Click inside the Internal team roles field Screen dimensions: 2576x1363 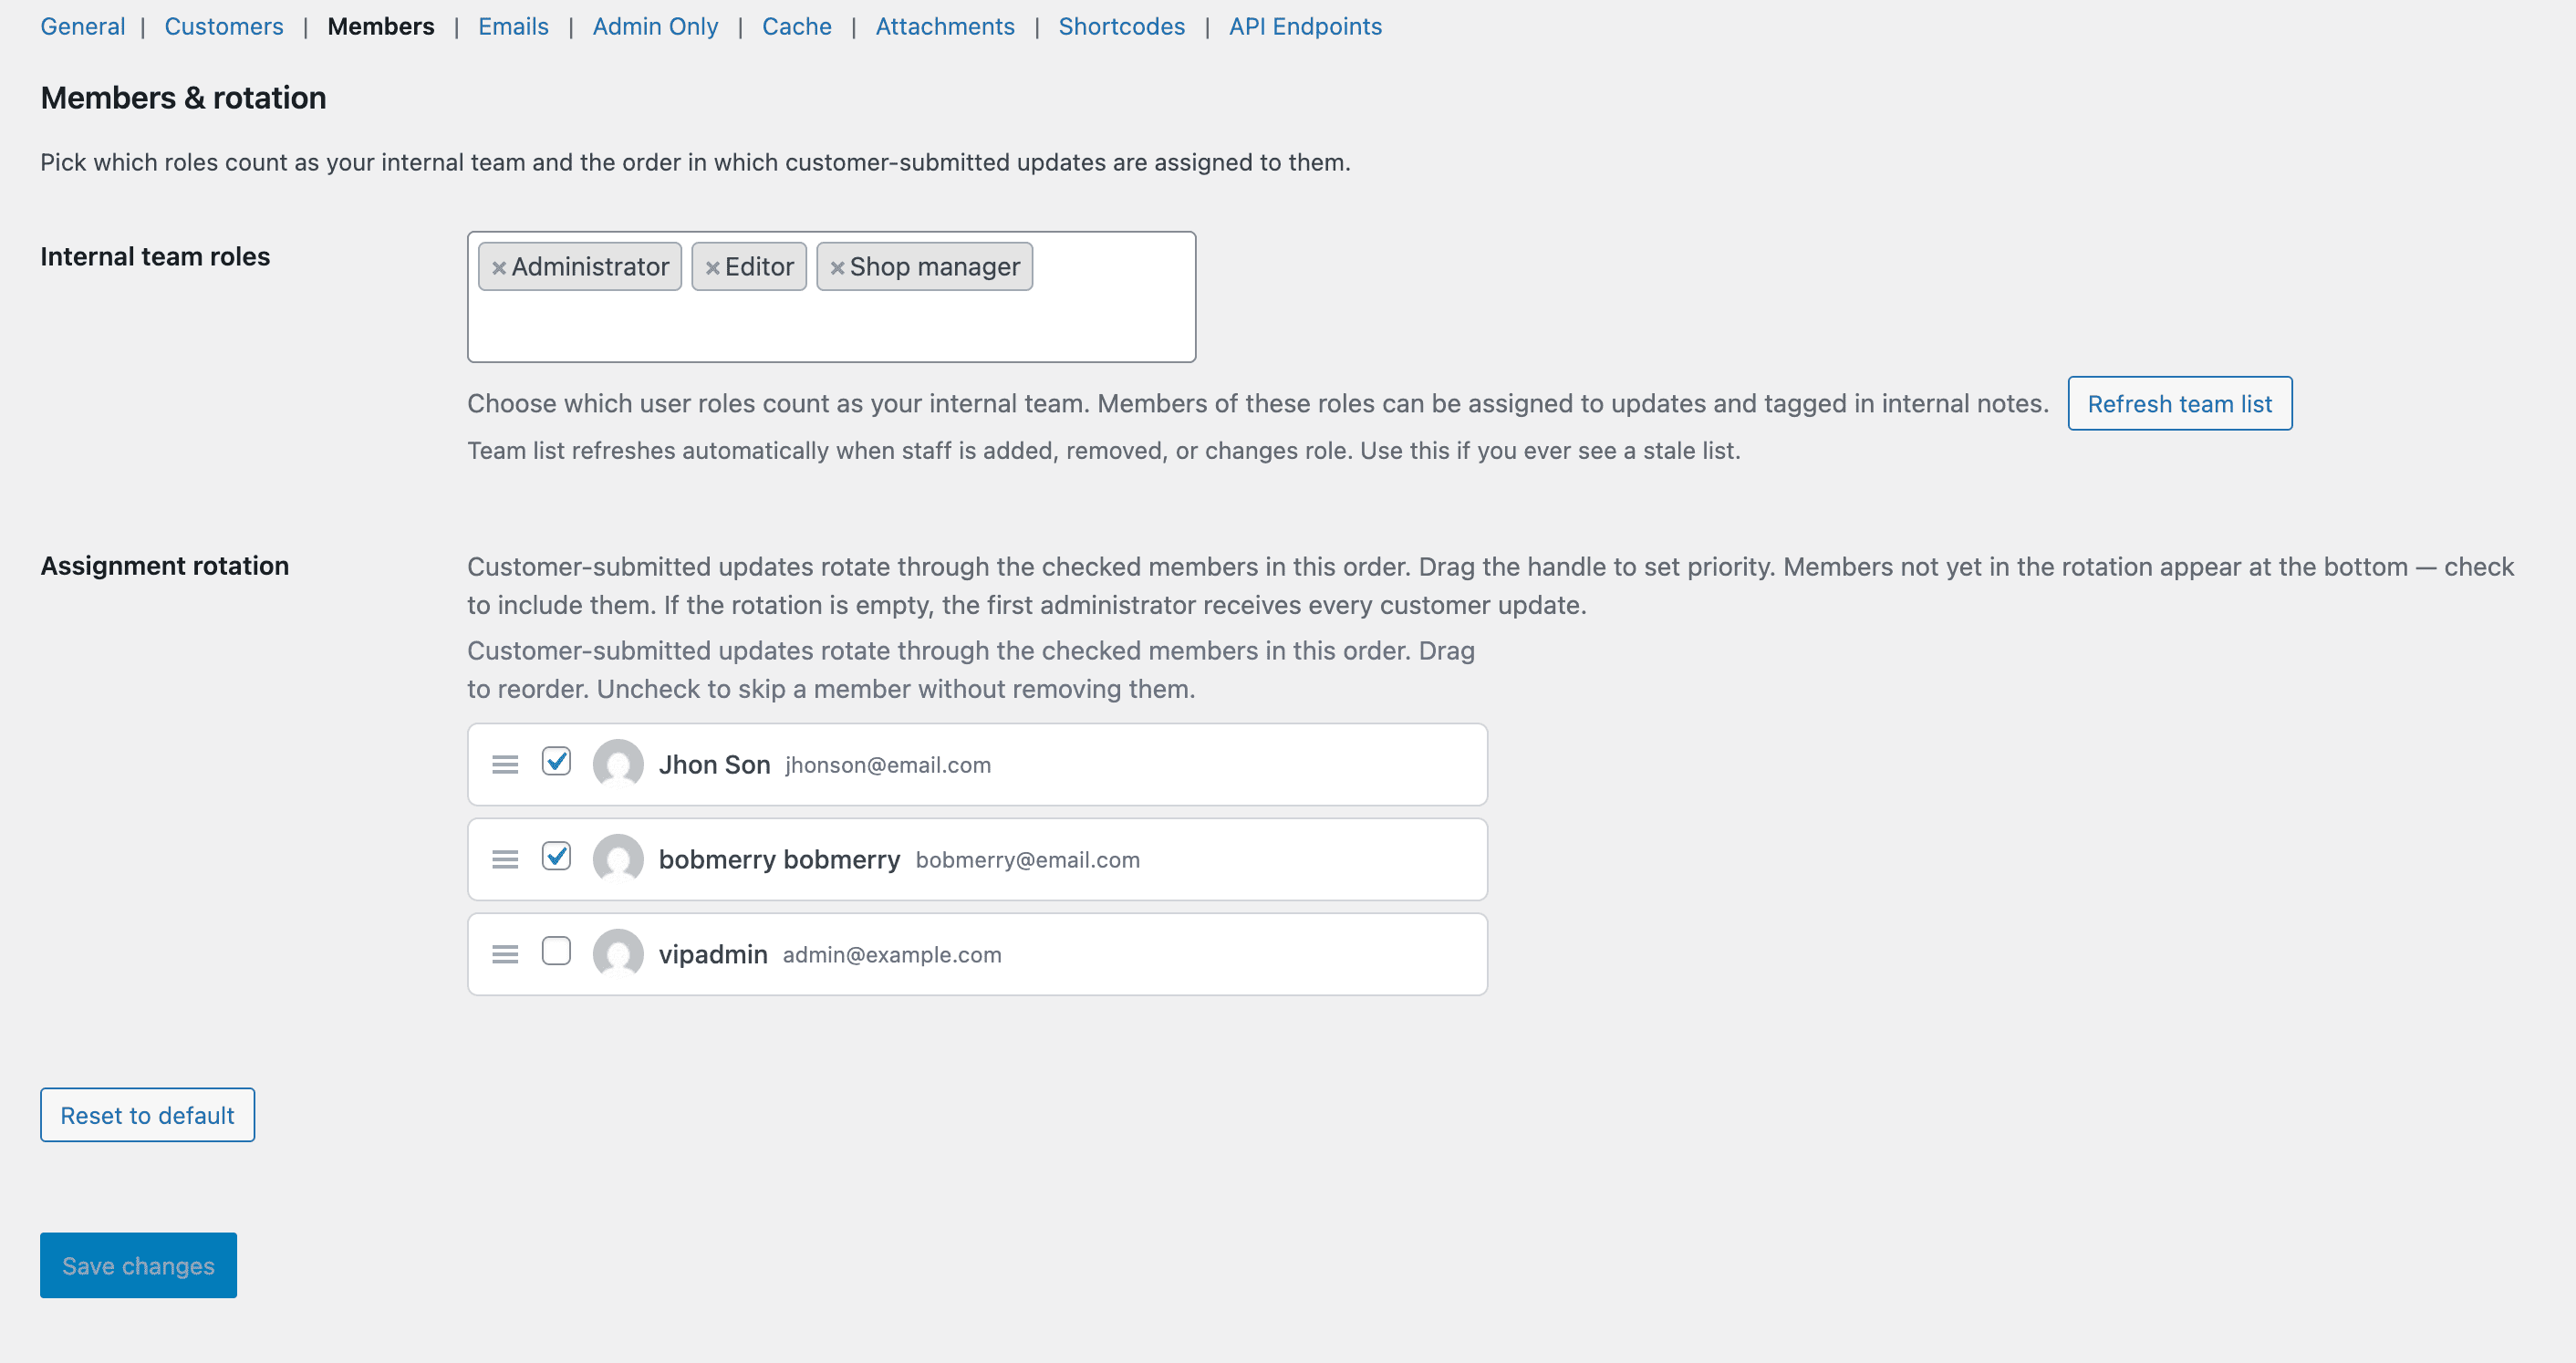831,297
